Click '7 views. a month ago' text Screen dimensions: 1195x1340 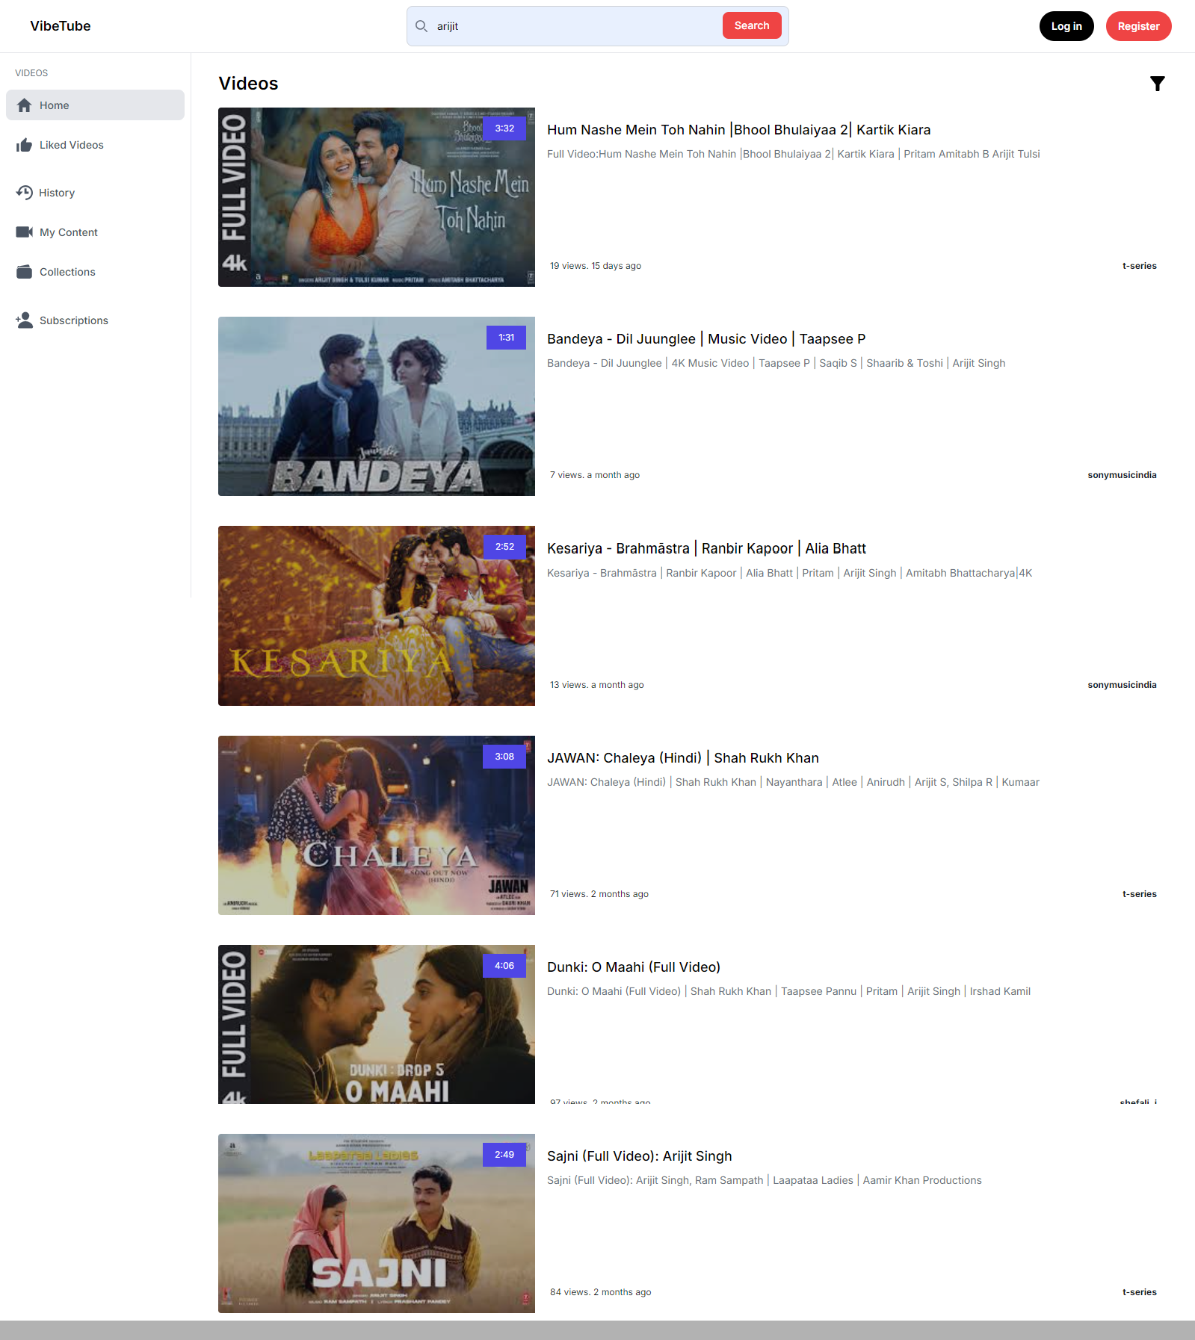tap(595, 475)
